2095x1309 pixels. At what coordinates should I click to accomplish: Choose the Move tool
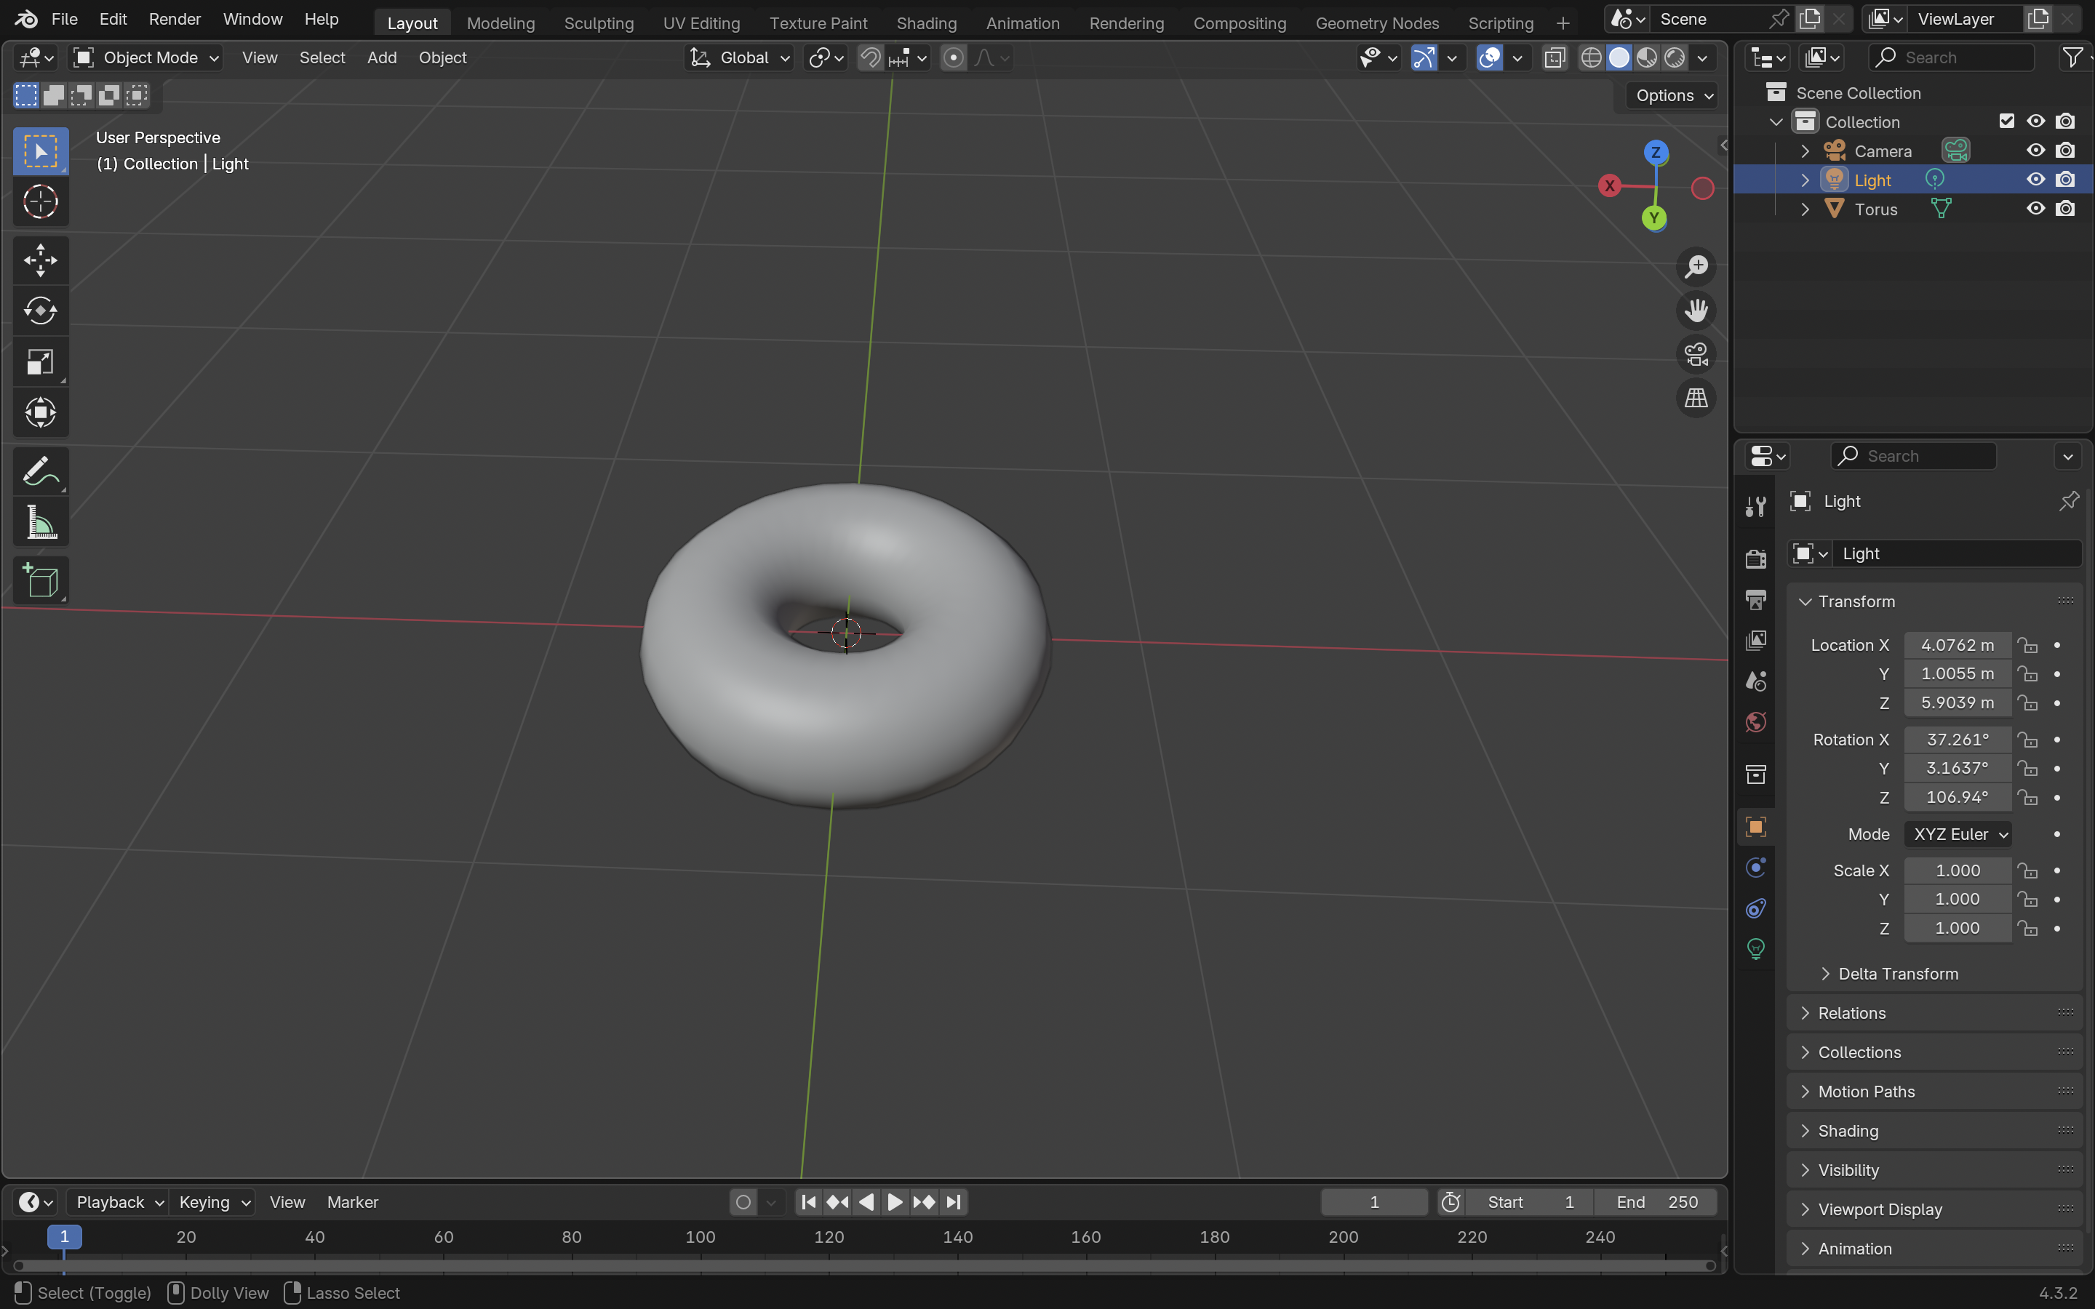tap(41, 260)
